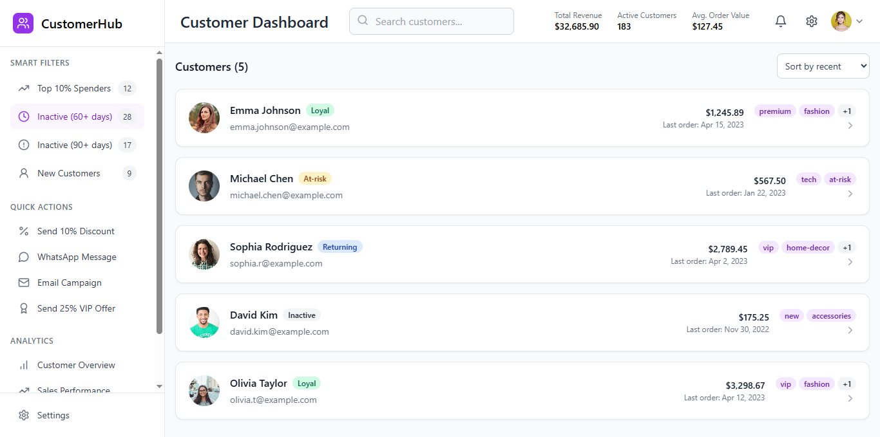Click the notification bell icon
This screenshot has height=437, width=880.
[x=781, y=21]
